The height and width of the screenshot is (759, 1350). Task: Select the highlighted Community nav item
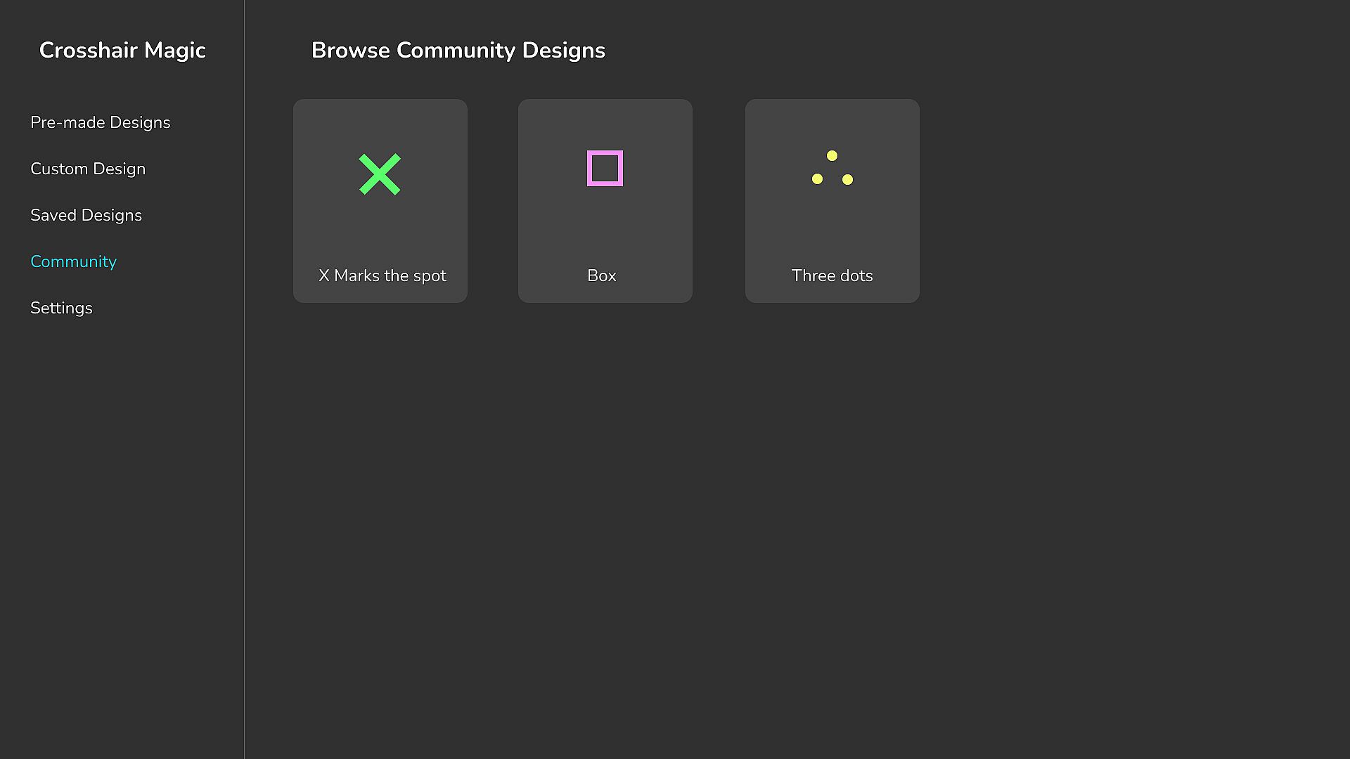[x=73, y=261]
